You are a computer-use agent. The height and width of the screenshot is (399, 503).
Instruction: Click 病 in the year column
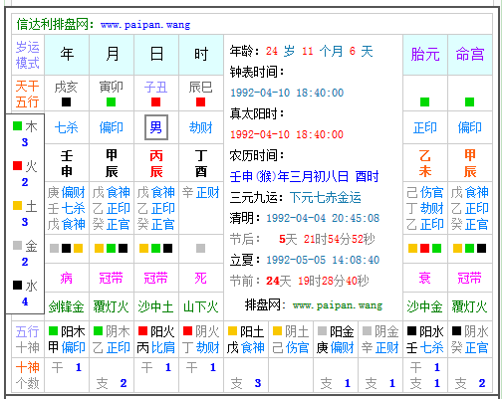[67, 278]
